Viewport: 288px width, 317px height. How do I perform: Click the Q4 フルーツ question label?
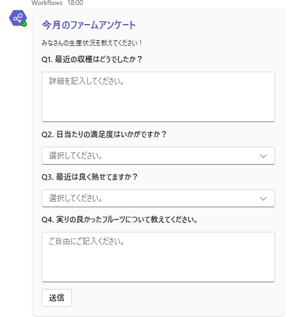[x=120, y=220]
